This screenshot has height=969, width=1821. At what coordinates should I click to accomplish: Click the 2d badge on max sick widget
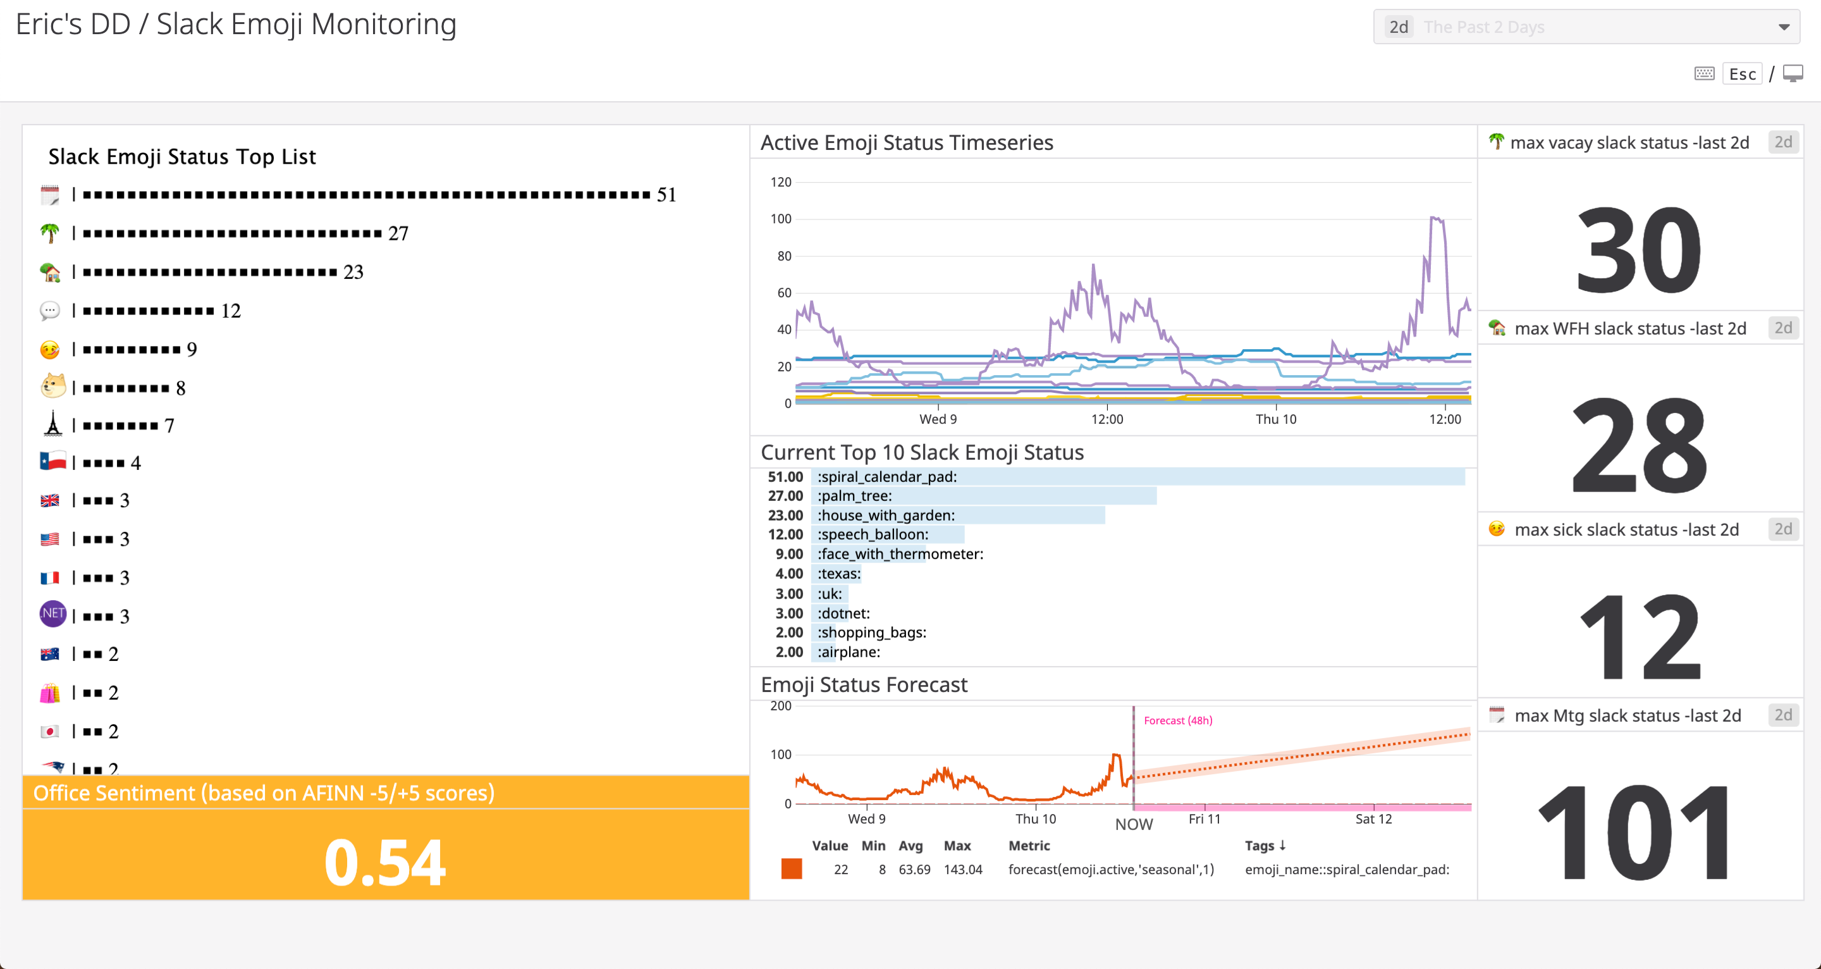pos(1783,529)
